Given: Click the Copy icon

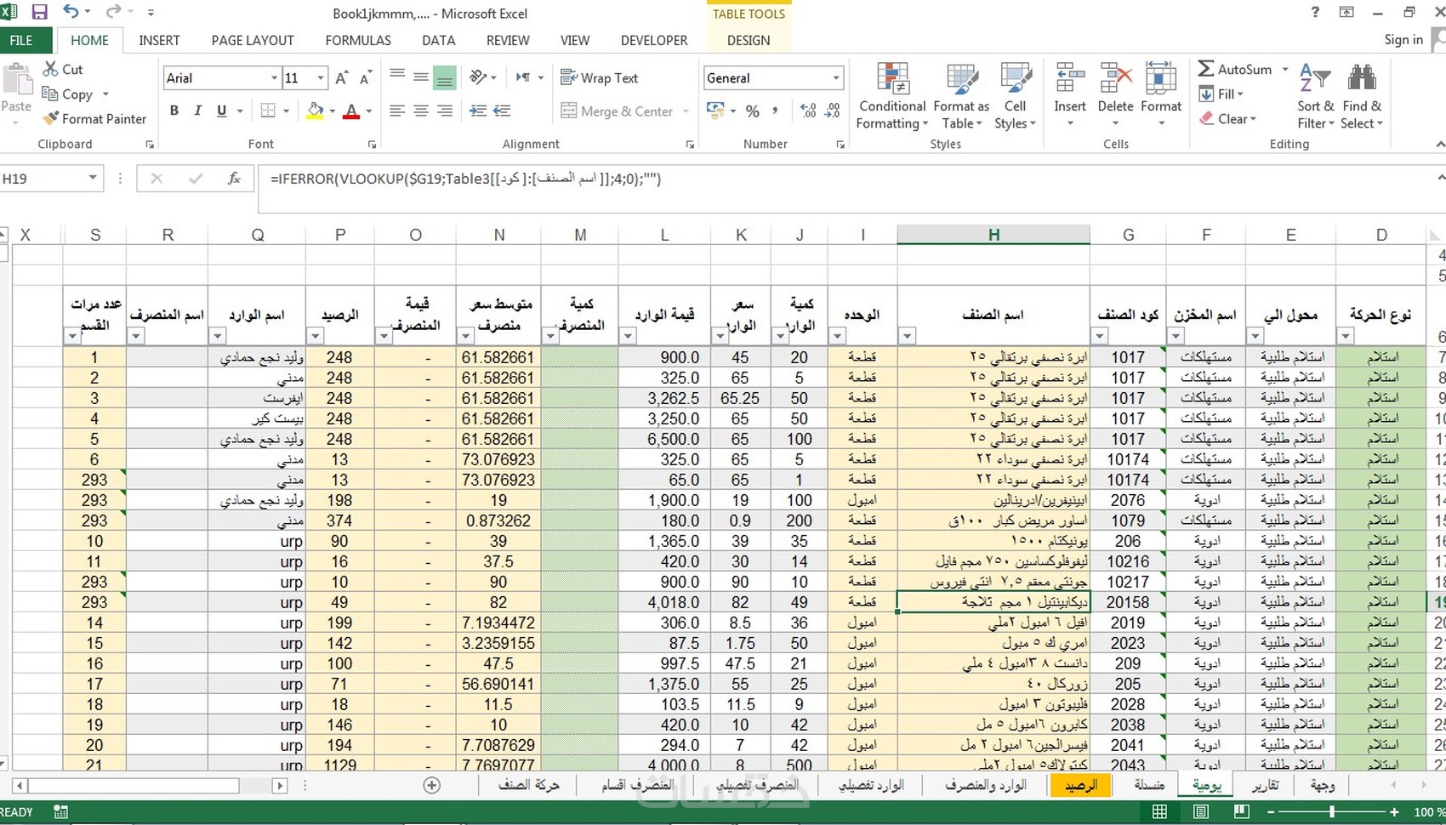Looking at the screenshot, I should (50, 94).
